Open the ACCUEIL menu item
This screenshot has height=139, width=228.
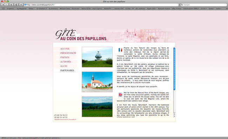(65, 49)
